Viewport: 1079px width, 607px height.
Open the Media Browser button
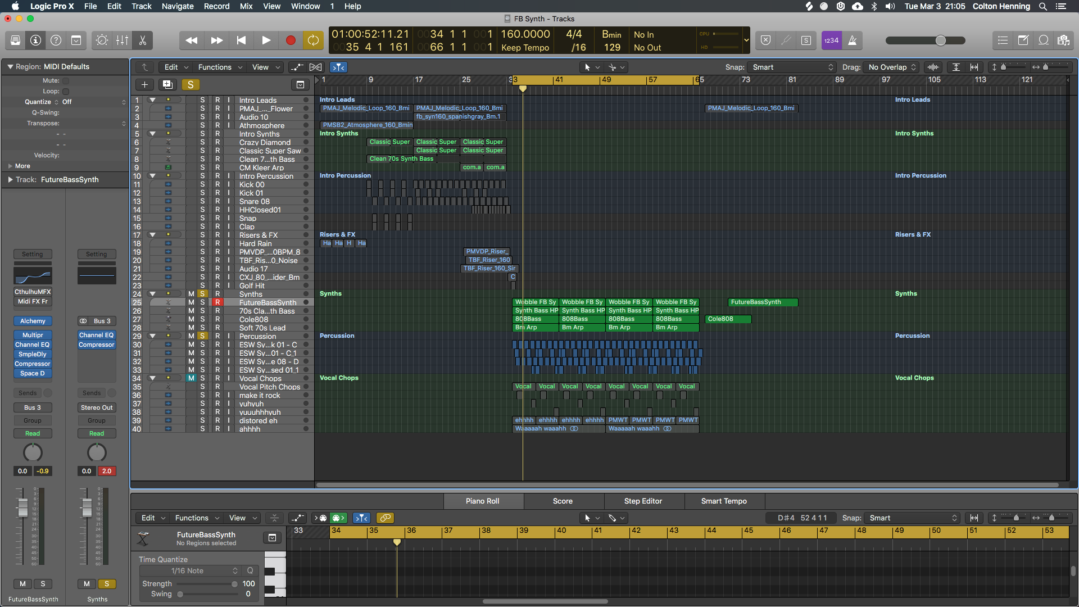pyautogui.click(x=1063, y=40)
